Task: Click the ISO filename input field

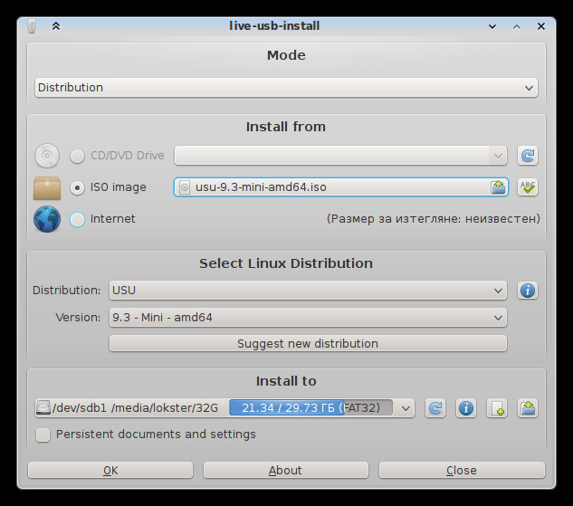Action: 341,187
